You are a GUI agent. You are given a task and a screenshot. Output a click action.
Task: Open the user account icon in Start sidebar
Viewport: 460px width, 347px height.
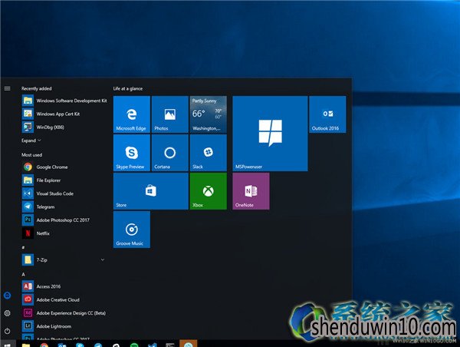tap(8, 296)
